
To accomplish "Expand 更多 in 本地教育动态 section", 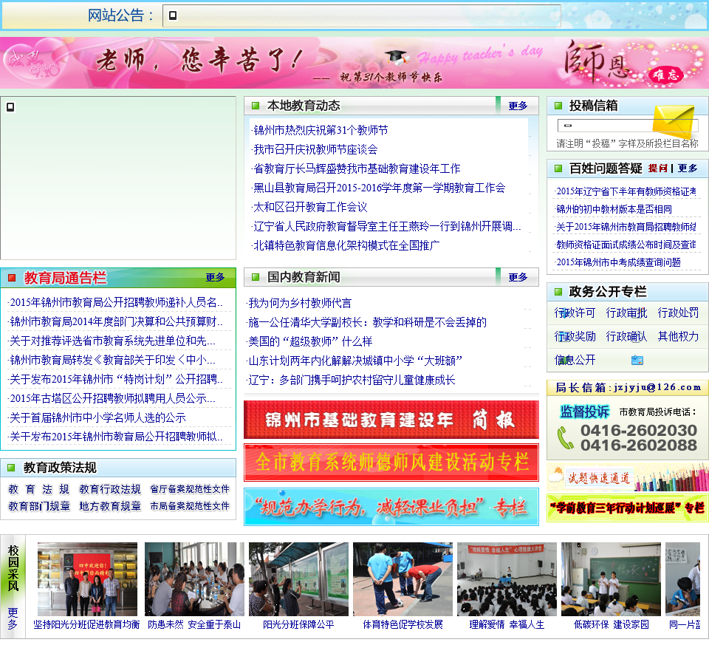I will point(518,106).
